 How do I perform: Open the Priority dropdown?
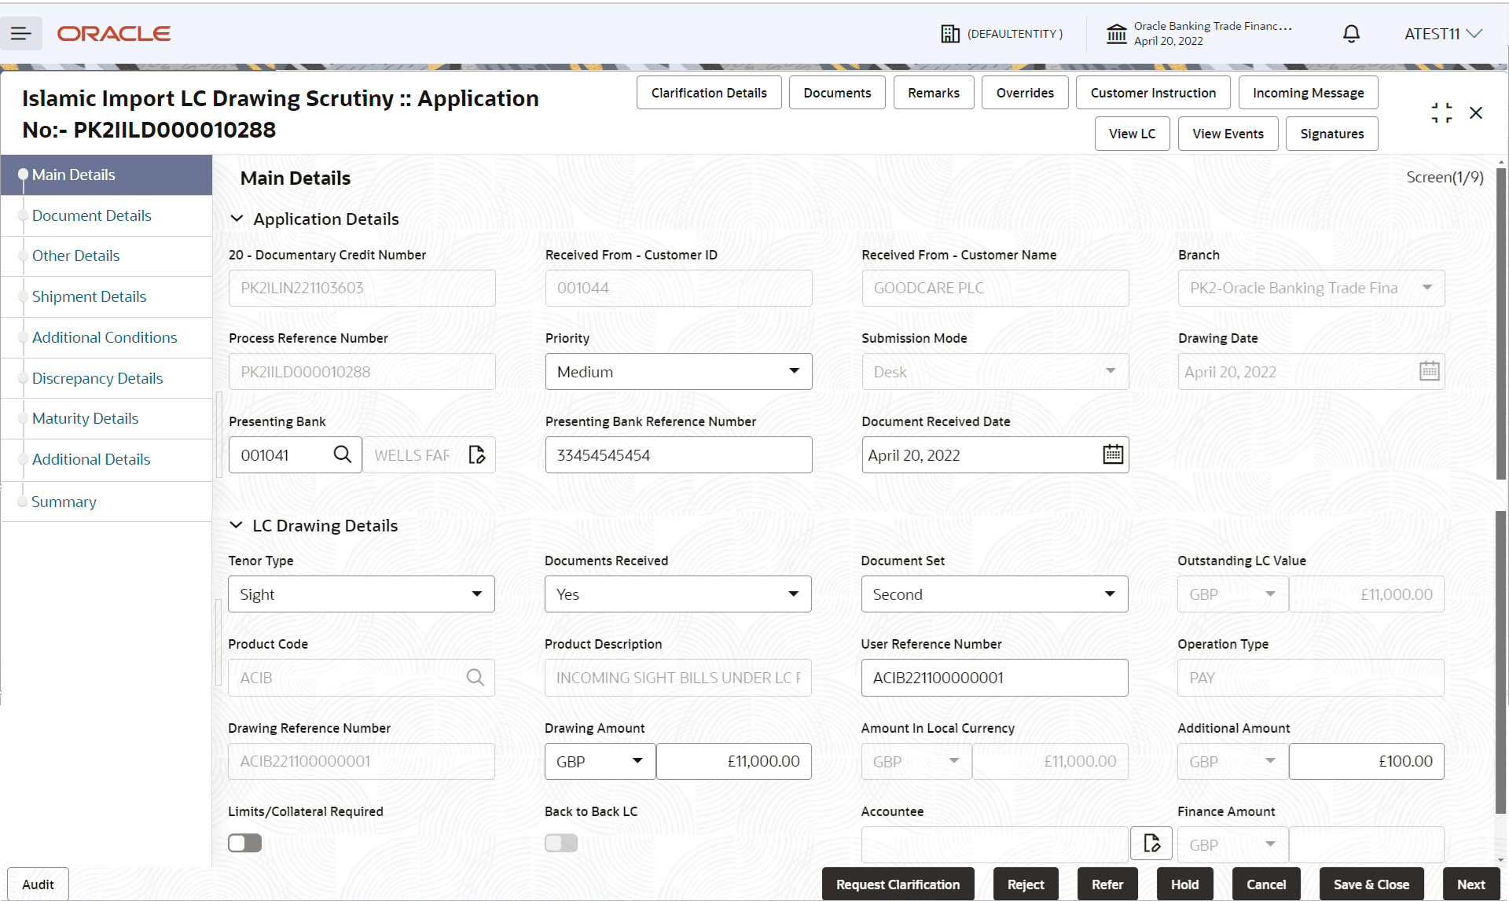tap(795, 371)
